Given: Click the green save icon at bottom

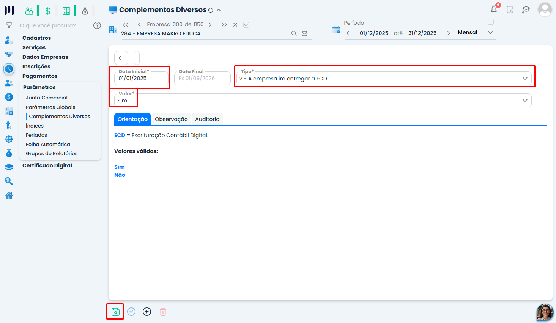Looking at the screenshot, I should coord(115,312).
